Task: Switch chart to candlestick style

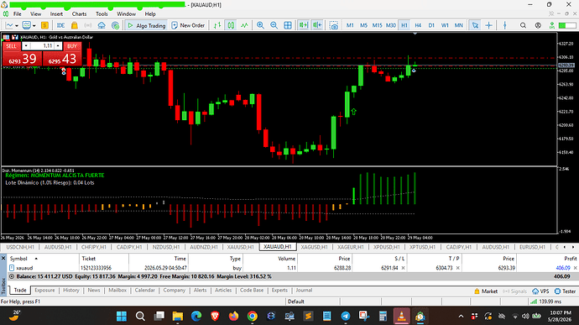Action: coord(231,25)
